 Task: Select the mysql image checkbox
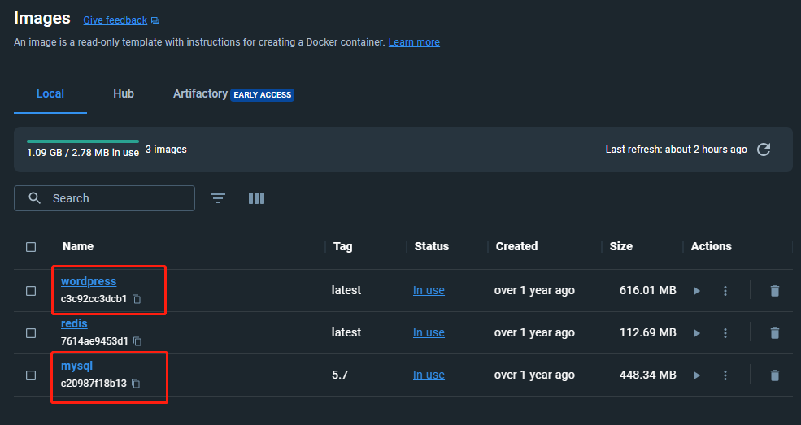click(x=31, y=375)
